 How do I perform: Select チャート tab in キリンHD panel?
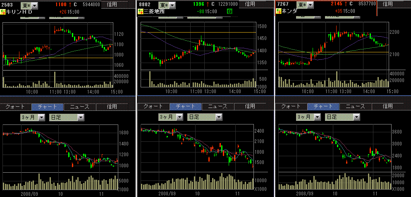pos(48,107)
